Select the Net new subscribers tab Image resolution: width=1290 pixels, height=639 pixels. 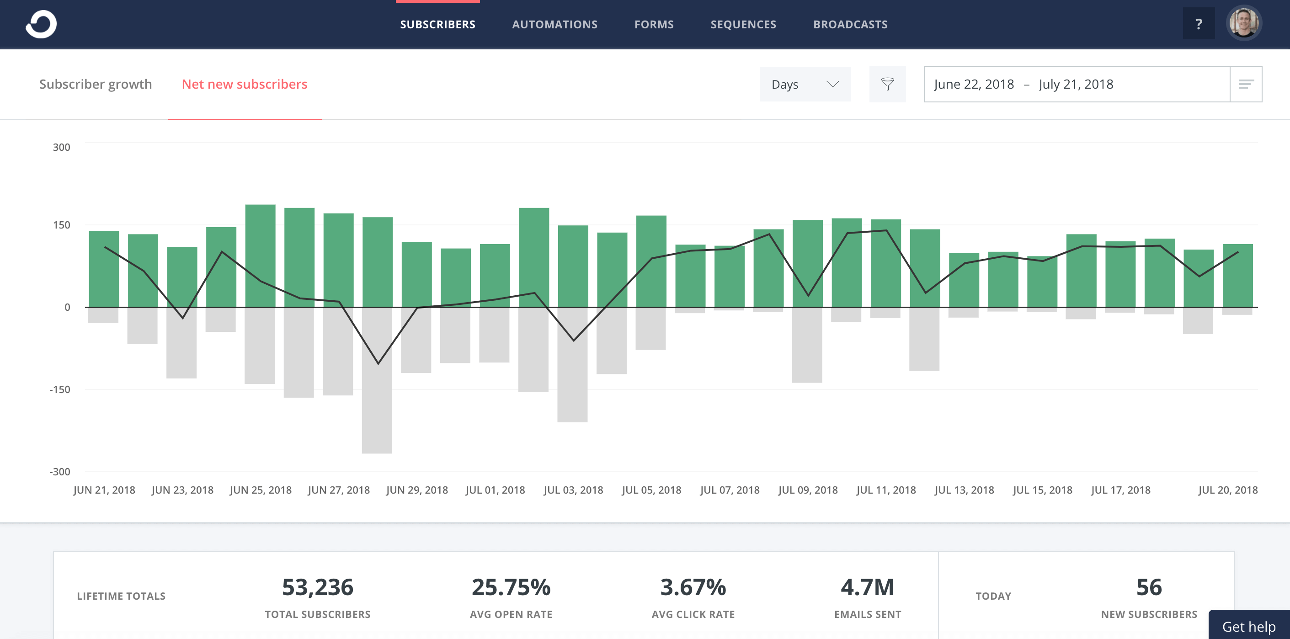point(245,84)
